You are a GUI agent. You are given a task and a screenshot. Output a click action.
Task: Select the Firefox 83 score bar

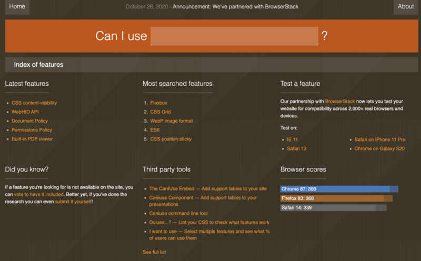336,198
